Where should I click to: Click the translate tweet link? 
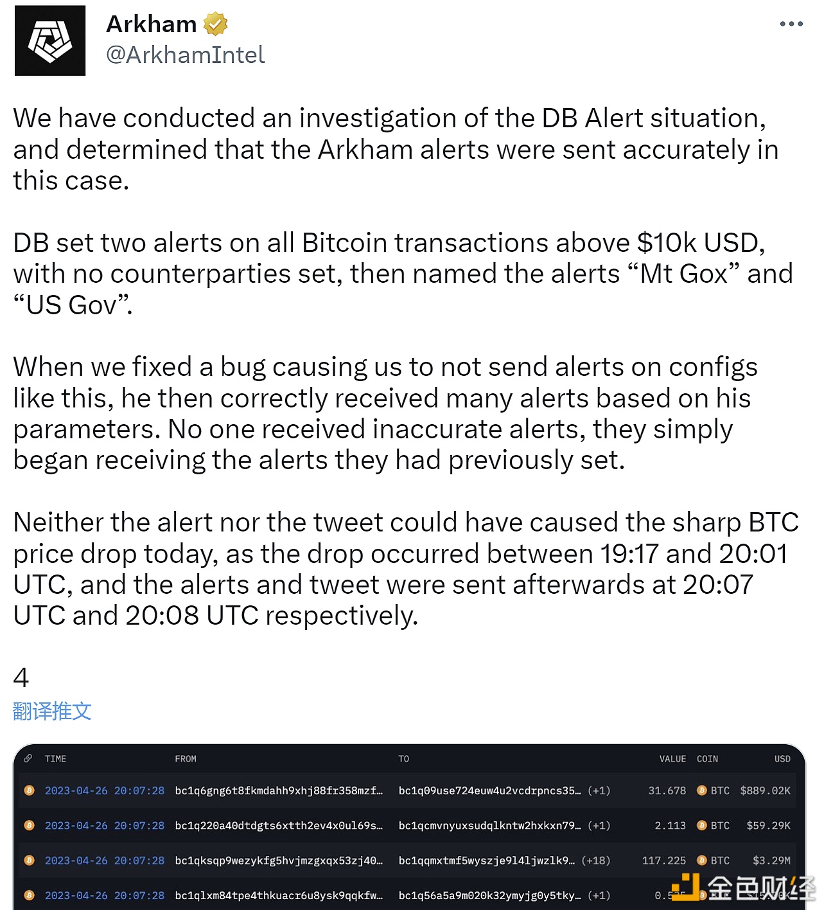pyautogui.click(x=52, y=711)
